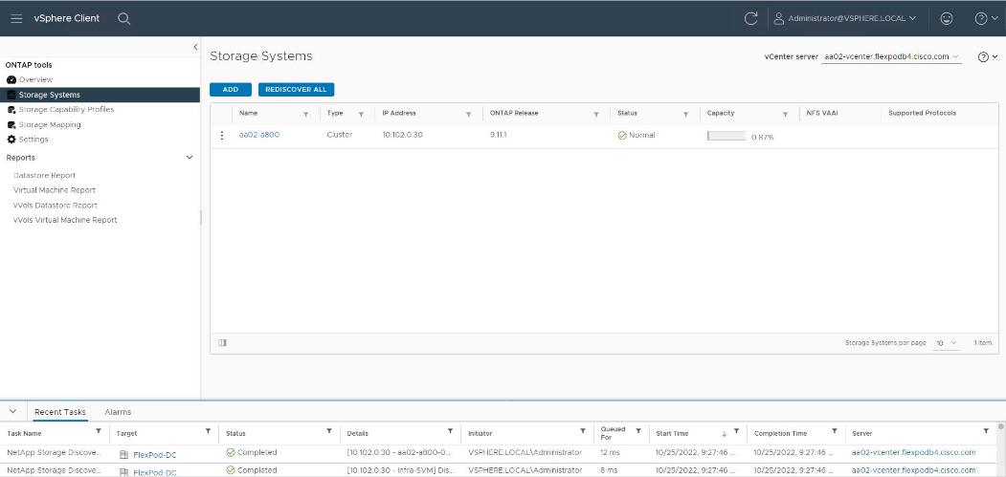Click the IP address 10.102.0.30 cell
The image size is (1006, 477).
pos(402,136)
